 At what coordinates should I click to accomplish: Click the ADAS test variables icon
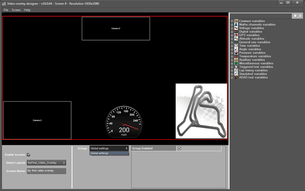236,78
